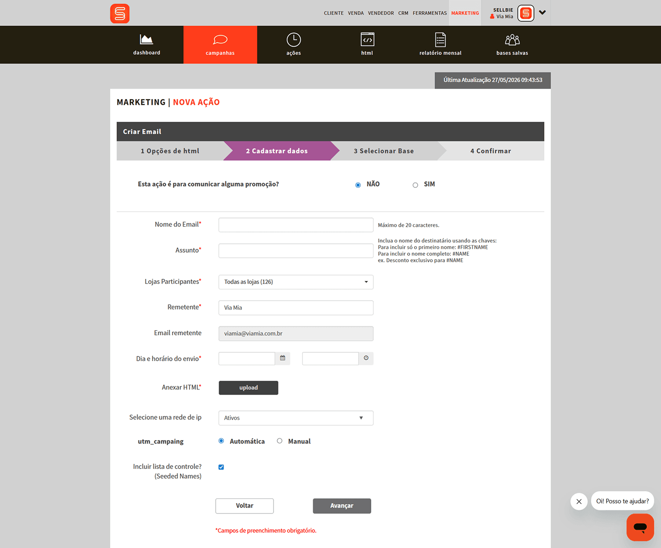Click the Sellbie account avatar icon
The width and height of the screenshot is (661, 548).
[x=526, y=13]
